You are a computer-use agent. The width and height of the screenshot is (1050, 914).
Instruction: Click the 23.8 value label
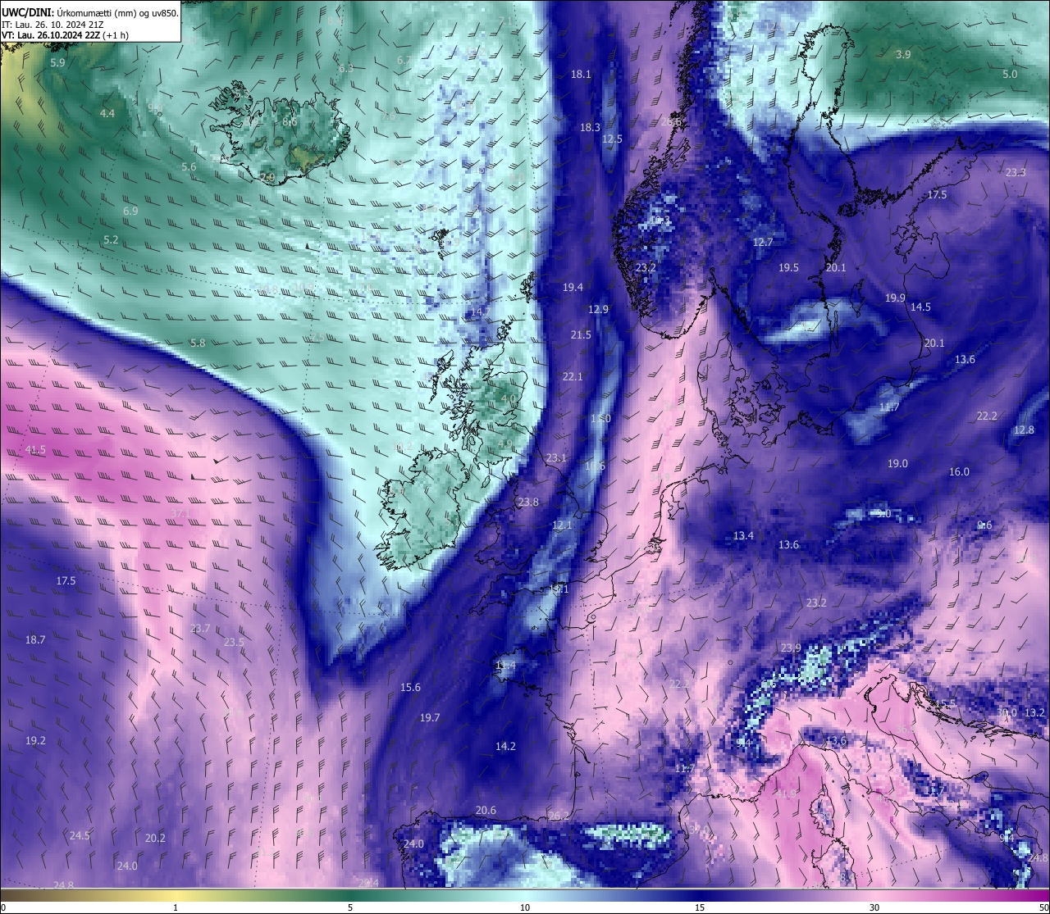[x=528, y=502]
